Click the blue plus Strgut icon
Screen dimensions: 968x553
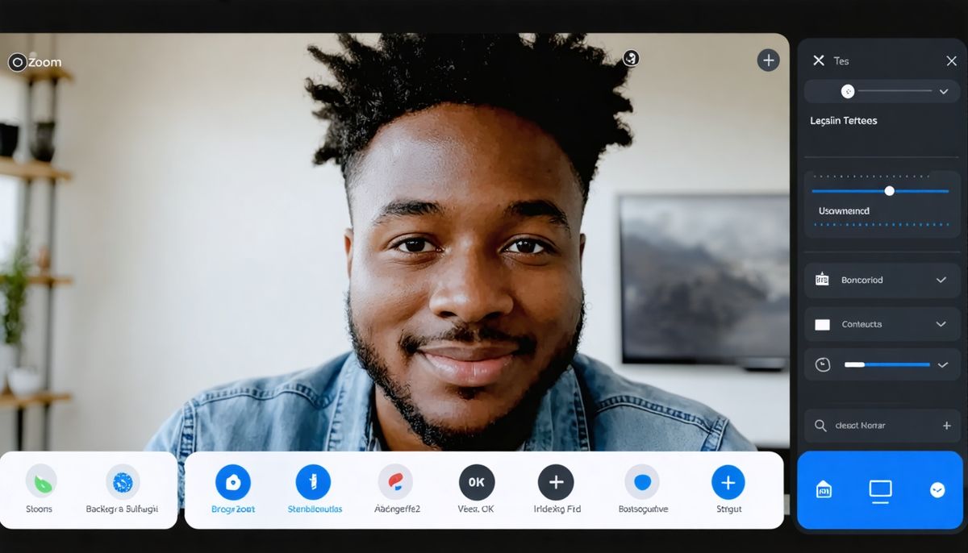[x=728, y=482]
